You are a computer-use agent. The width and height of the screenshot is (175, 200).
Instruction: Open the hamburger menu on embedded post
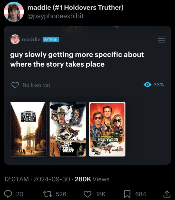pos(161,39)
